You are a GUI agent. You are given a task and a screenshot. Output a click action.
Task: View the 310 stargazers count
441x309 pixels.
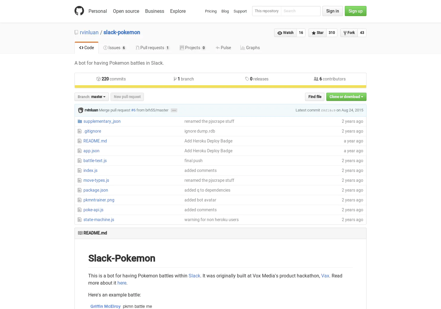click(x=332, y=33)
